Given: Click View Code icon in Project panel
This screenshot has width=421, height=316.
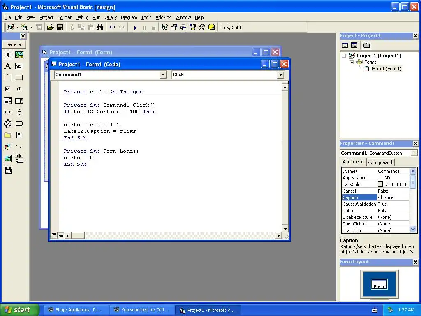Looking at the screenshot, I should [345, 45].
